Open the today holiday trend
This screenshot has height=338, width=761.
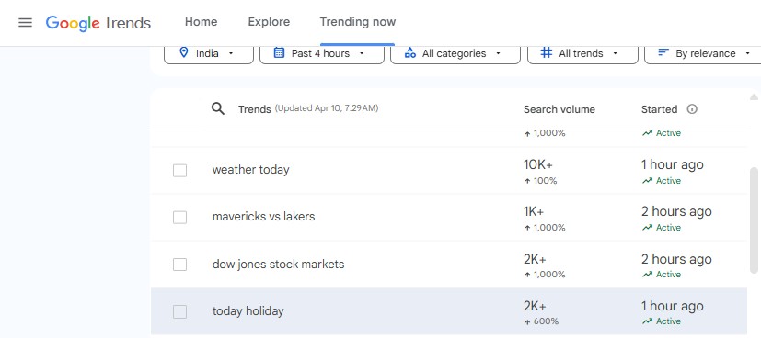click(x=248, y=311)
